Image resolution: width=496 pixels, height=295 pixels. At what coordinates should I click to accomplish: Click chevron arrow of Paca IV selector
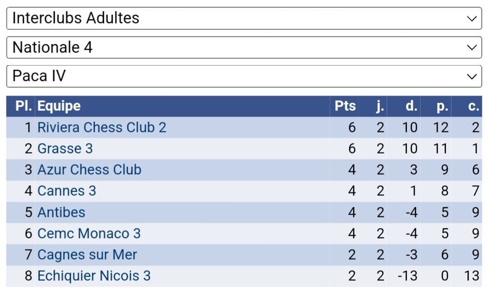click(471, 76)
